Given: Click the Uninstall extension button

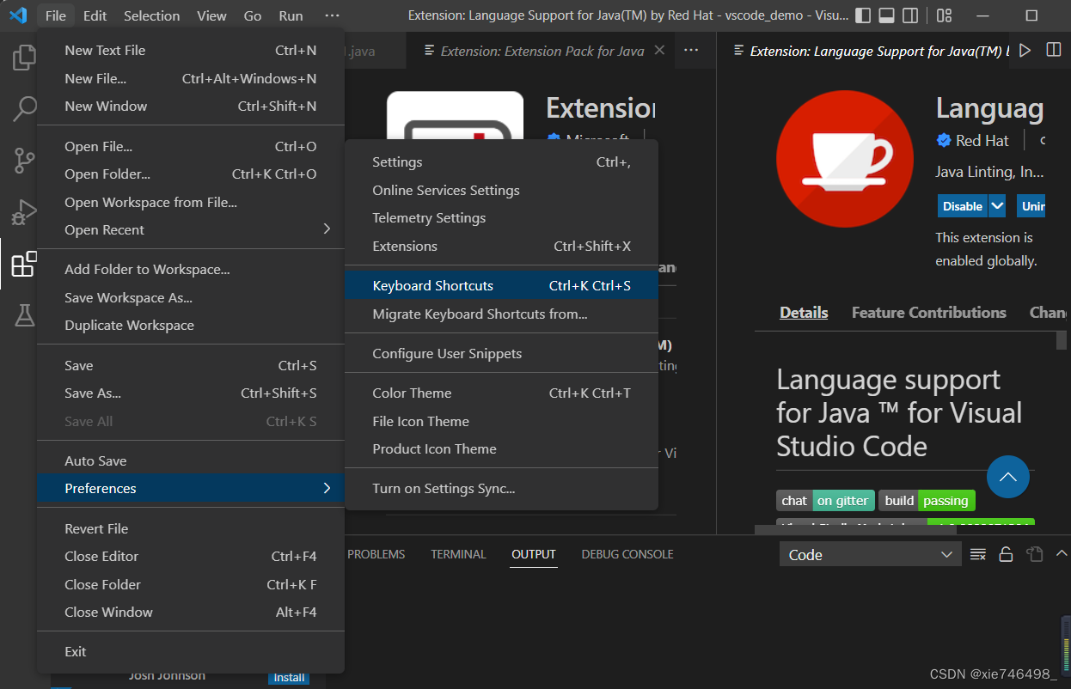Looking at the screenshot, I should (1031, 206).
